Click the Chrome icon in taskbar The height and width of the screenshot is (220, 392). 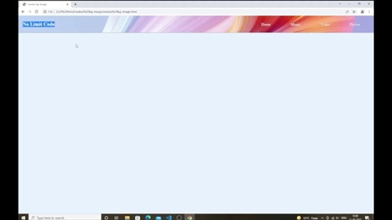click(190, 218)
